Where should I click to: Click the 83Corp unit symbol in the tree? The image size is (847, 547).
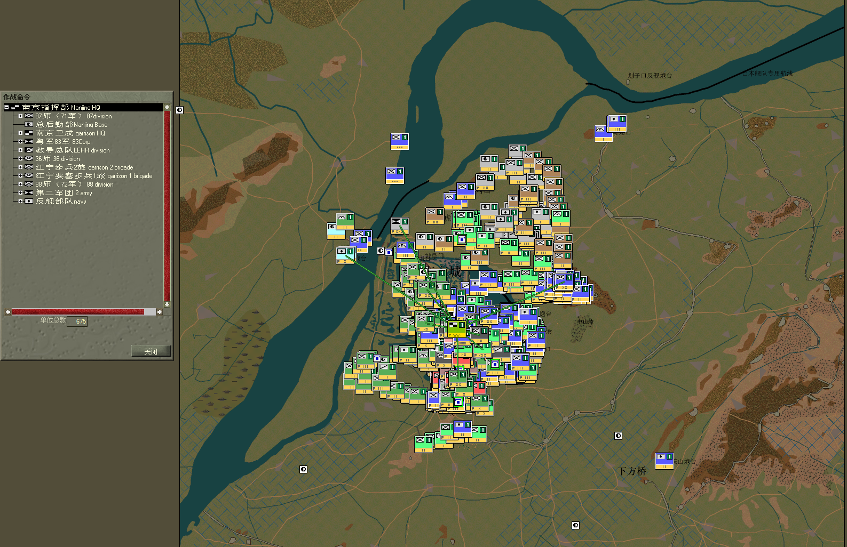29,142
